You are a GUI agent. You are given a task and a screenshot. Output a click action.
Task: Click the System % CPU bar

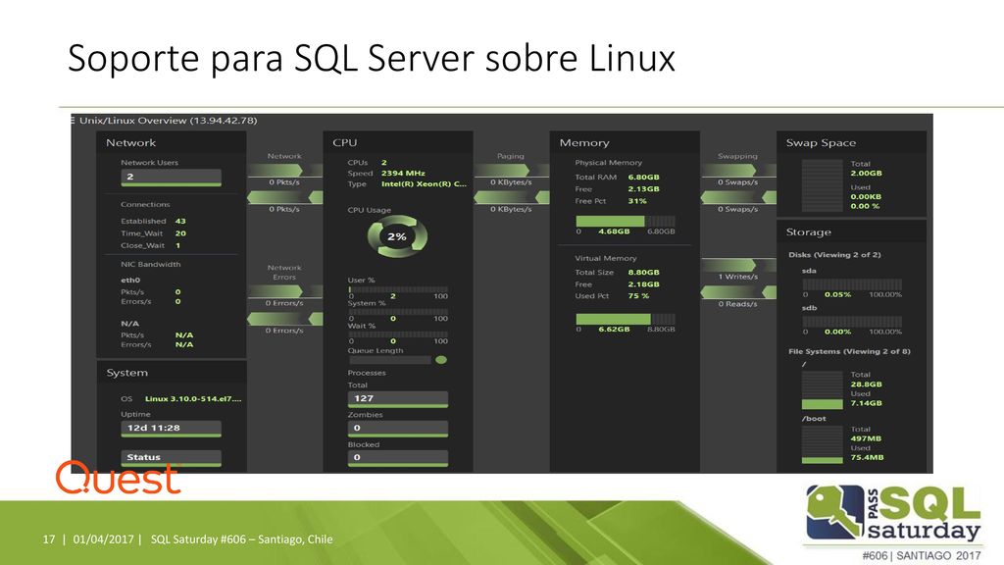tap(398, 312)
